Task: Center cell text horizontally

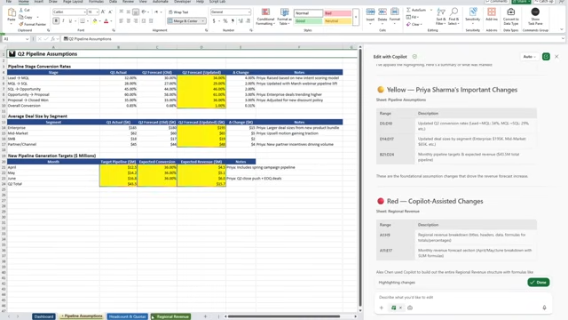Action: click(x=128, y=21)
